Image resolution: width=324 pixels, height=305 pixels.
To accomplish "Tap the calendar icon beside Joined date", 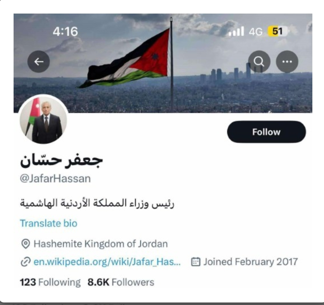I will click(x=196, y=262).
